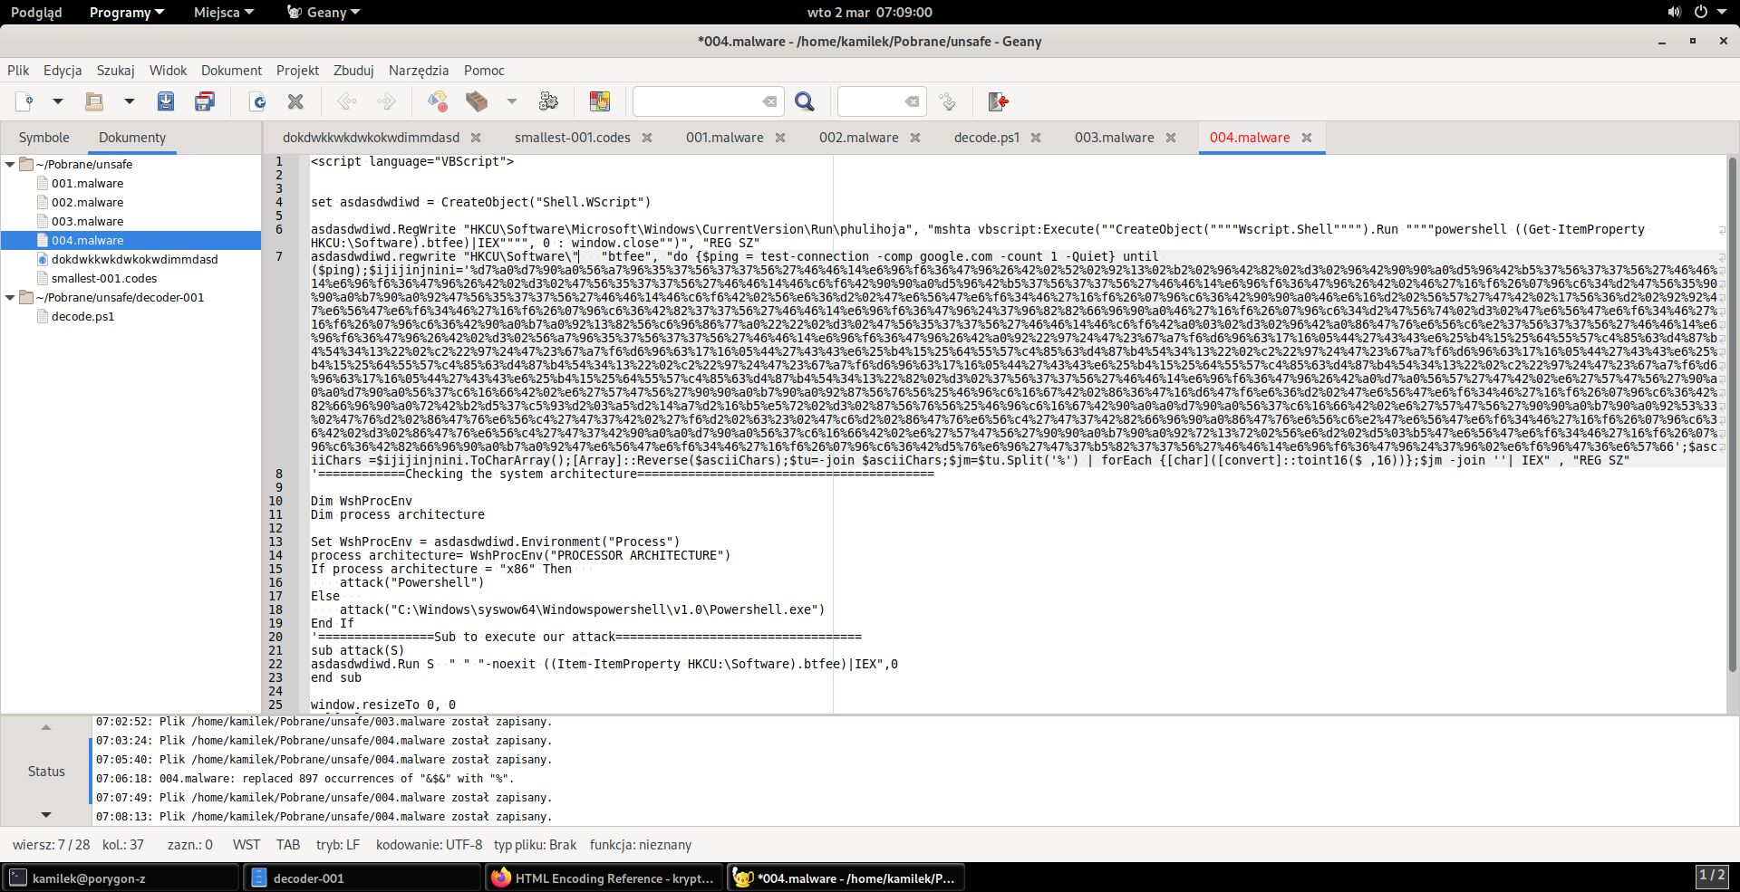This screenshot has height=892, width=1740.
Task: Focus the go-to-line number field
Action: coord(871,101)
